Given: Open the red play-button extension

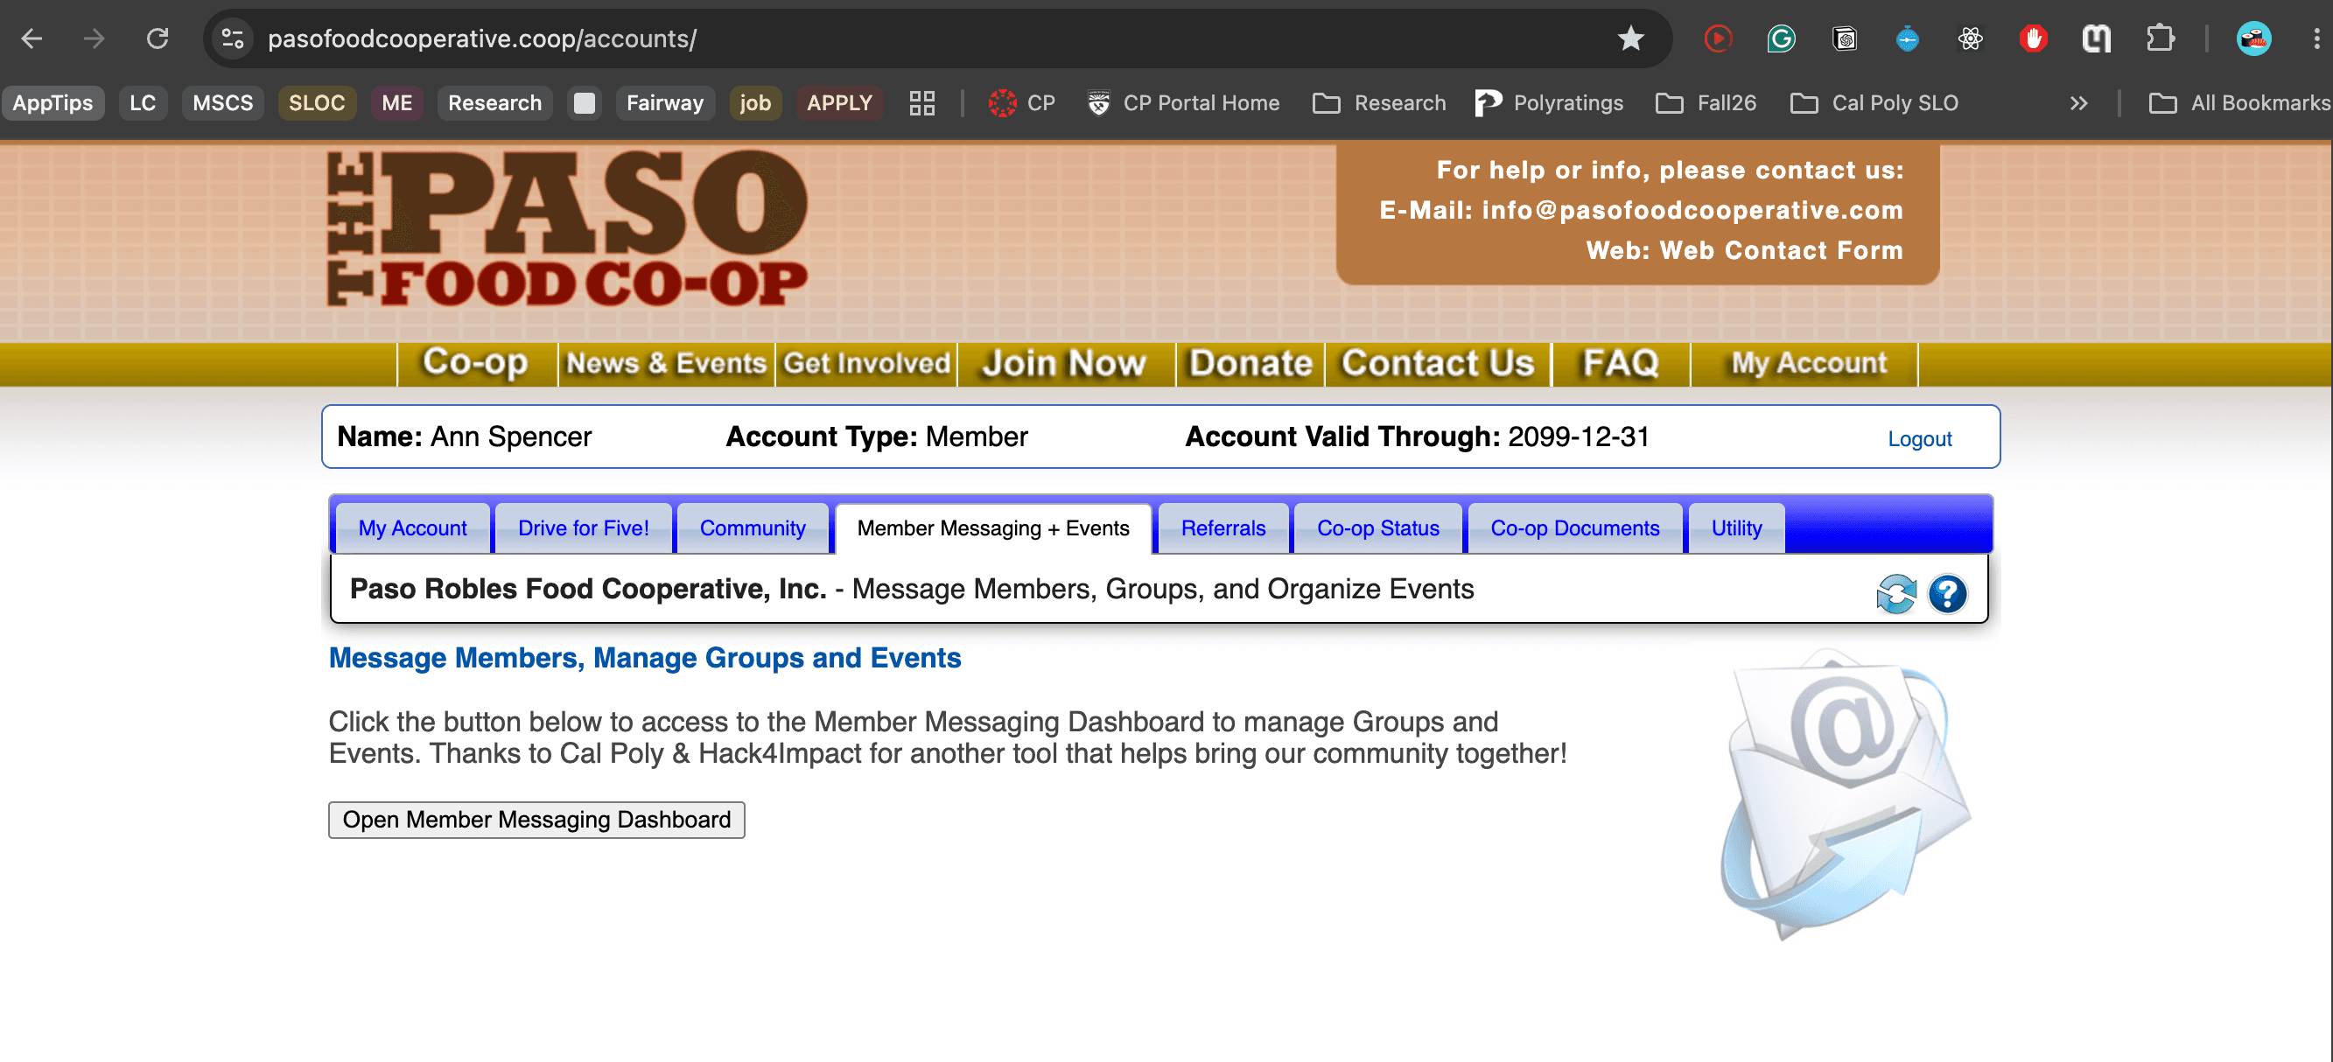Looking at the screenshot, I should 1717,39.
